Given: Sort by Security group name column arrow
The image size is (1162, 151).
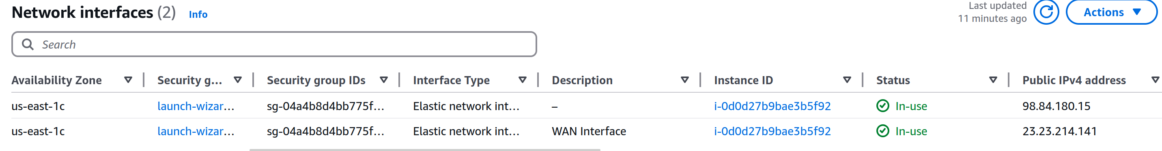Looking at the screenshot, I should click(x=238, y=80).
